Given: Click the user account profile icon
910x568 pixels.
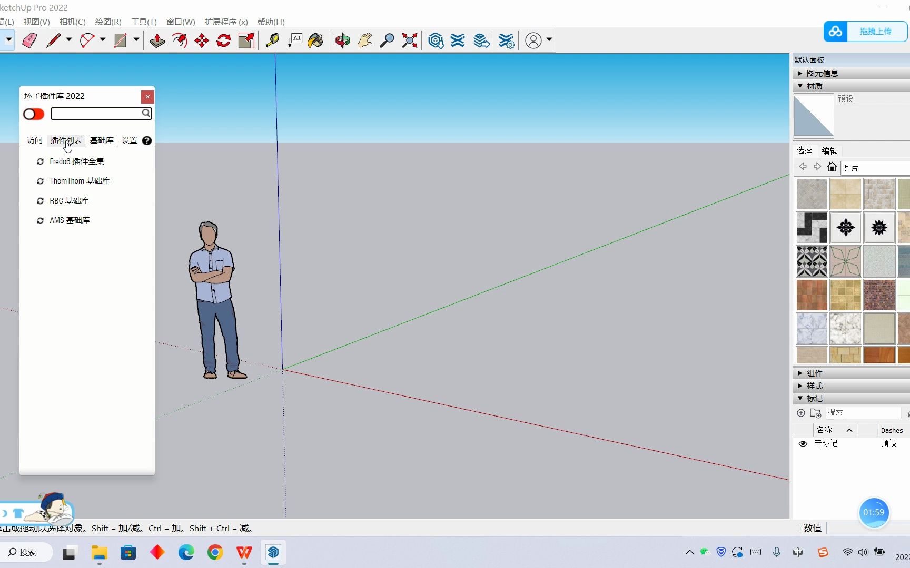Looking at the screenshot, I should point(533,40).
